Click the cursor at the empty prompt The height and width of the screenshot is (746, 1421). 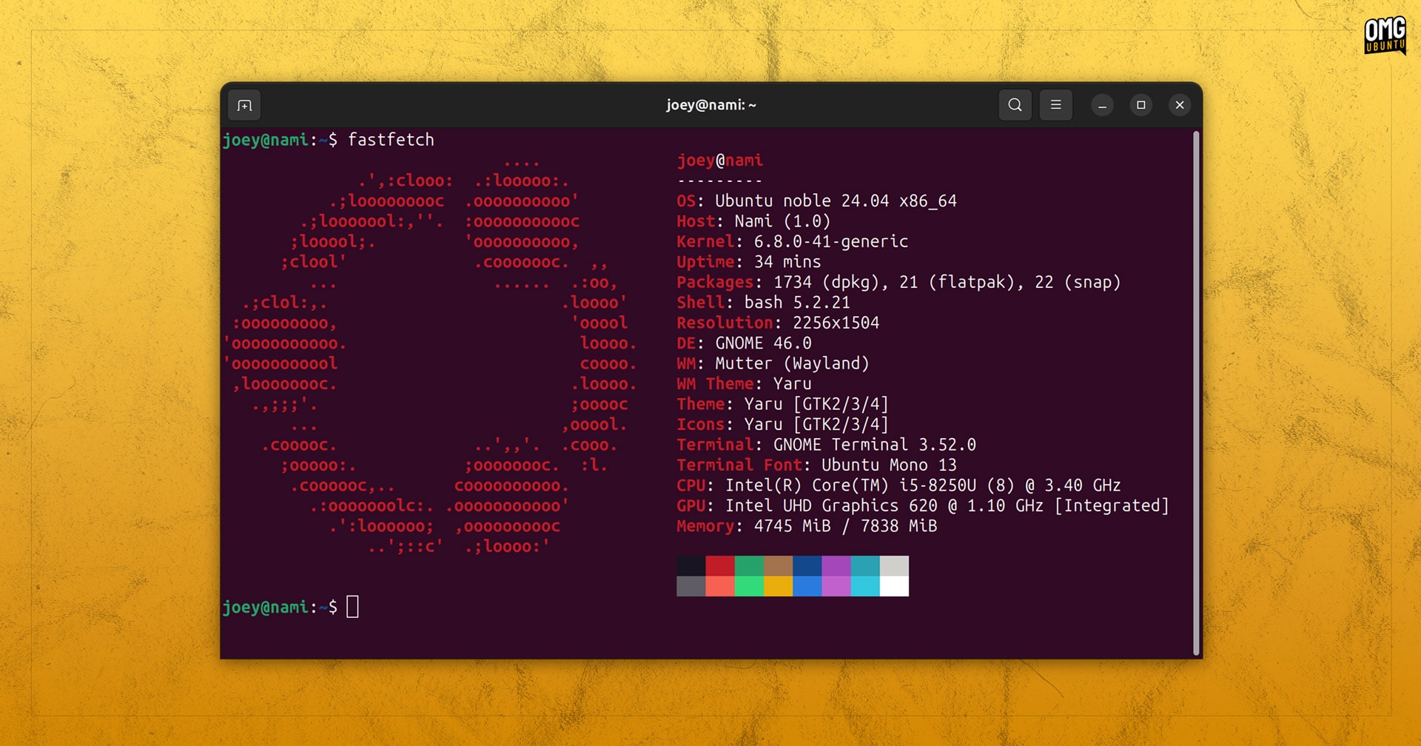pyautogui.click(x=352, y=607)
